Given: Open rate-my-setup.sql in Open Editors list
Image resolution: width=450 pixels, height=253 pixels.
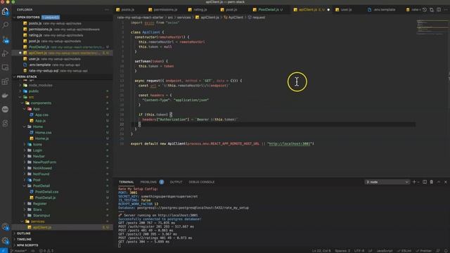Looking at the screenshot, I should point(44,70).
